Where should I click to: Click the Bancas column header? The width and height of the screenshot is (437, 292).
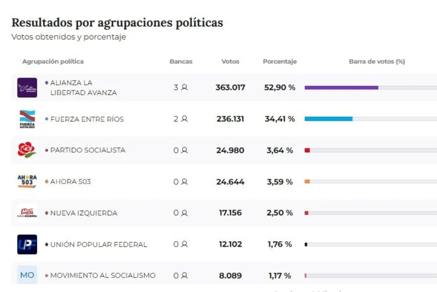click(x=181, y=62)
